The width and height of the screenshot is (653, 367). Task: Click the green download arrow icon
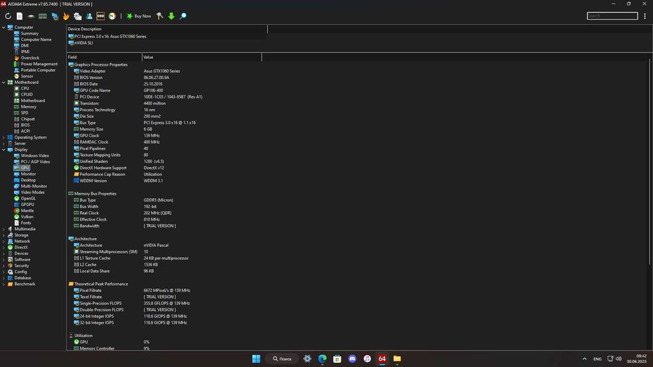(171, 16)
